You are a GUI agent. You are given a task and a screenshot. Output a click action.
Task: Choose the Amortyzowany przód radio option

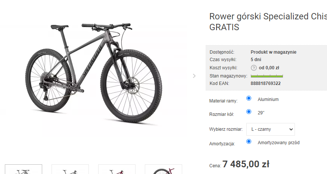(249, 142)
